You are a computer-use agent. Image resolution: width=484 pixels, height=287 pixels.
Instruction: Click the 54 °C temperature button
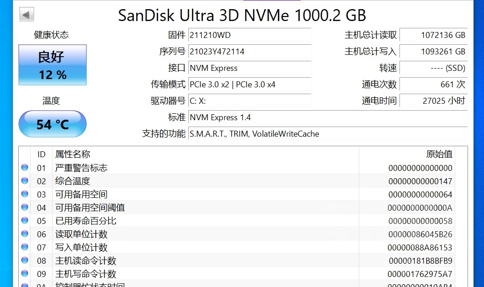tap(52, 124)
